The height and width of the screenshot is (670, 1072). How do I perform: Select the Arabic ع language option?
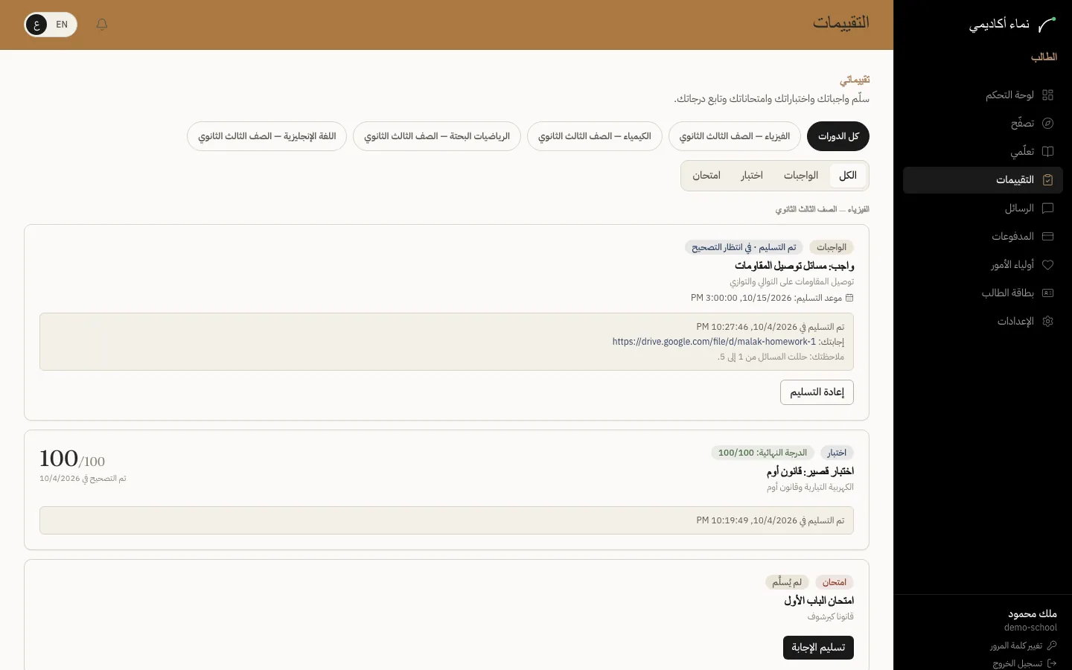click(x=36, y=25)
